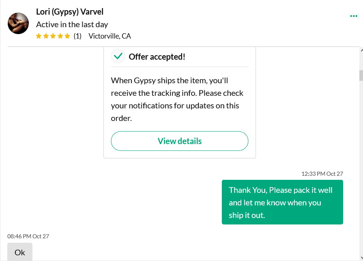Click Lori Varvel's profile avatar
The width and height of the screenshot is (363, 261).
18,24
